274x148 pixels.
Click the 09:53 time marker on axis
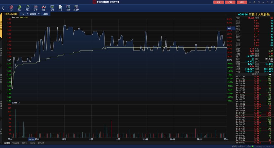point(31,139)
